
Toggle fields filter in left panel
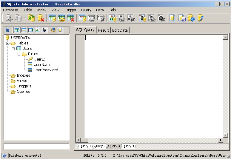point(24,30)
